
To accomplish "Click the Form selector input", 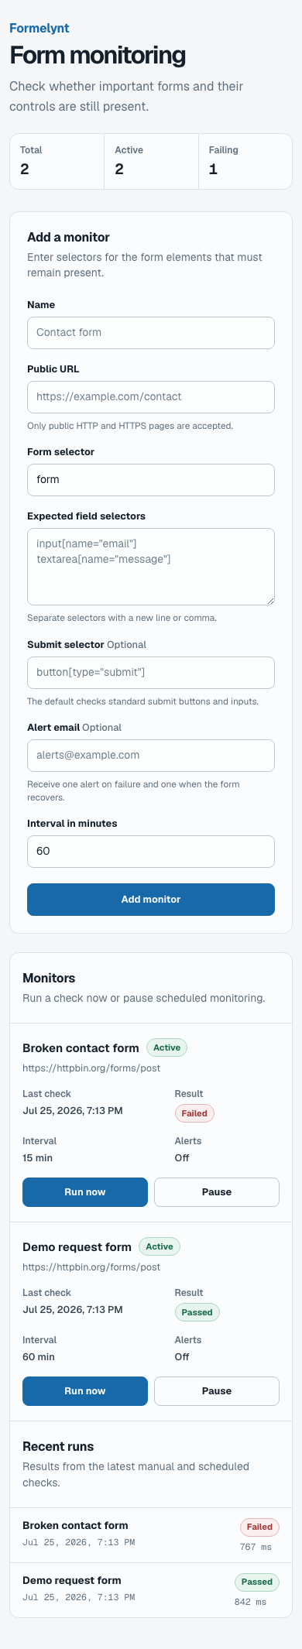I will click(x=151, y=479).
